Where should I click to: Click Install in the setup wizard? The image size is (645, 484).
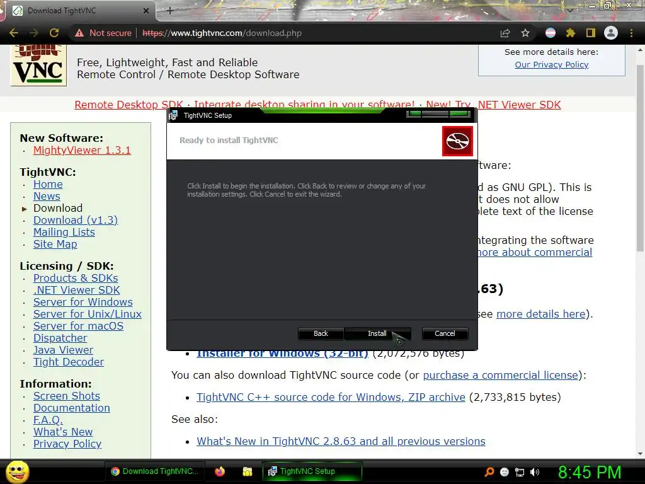[x=377, y=333]
